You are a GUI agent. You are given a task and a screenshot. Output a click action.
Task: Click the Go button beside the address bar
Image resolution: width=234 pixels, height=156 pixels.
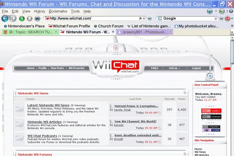pos(150,18)
